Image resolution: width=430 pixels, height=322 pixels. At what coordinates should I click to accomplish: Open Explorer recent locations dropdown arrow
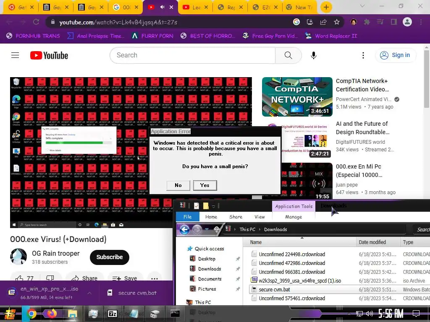tap(207, 229)
